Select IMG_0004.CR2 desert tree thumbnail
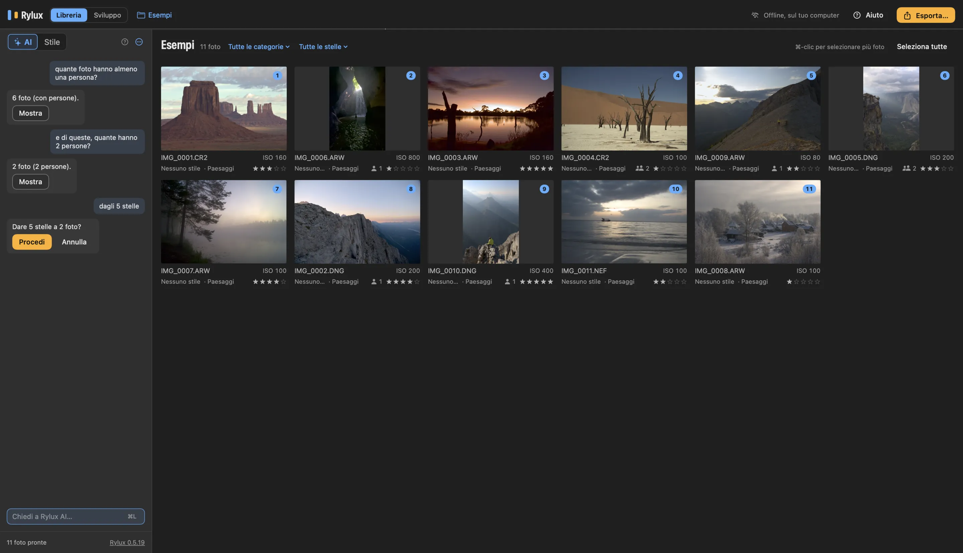The height and width of the screenshot is (553, 963). 624,109
